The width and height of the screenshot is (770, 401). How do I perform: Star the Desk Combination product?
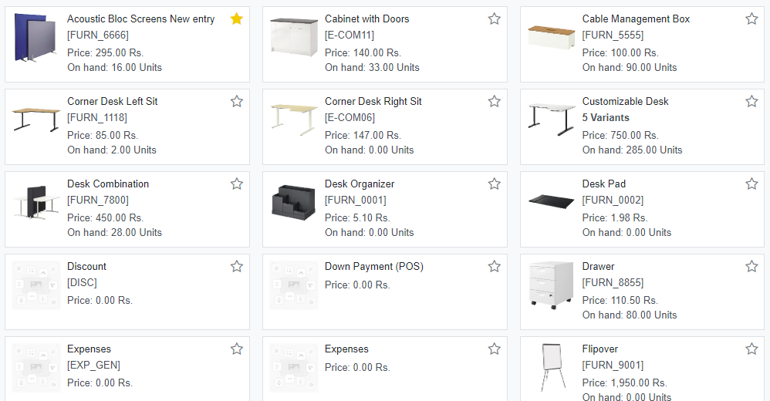click(237, 184)
